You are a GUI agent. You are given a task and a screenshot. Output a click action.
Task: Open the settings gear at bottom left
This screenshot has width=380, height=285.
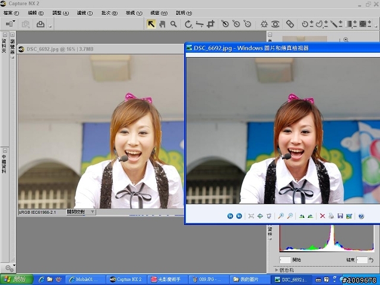coord(10,268)
